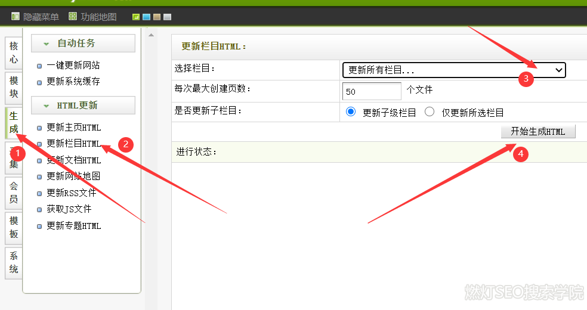This screenshot has height=310, width=587.
Task: Open 更新主页HTML in the menu
Action: [73, 128]
